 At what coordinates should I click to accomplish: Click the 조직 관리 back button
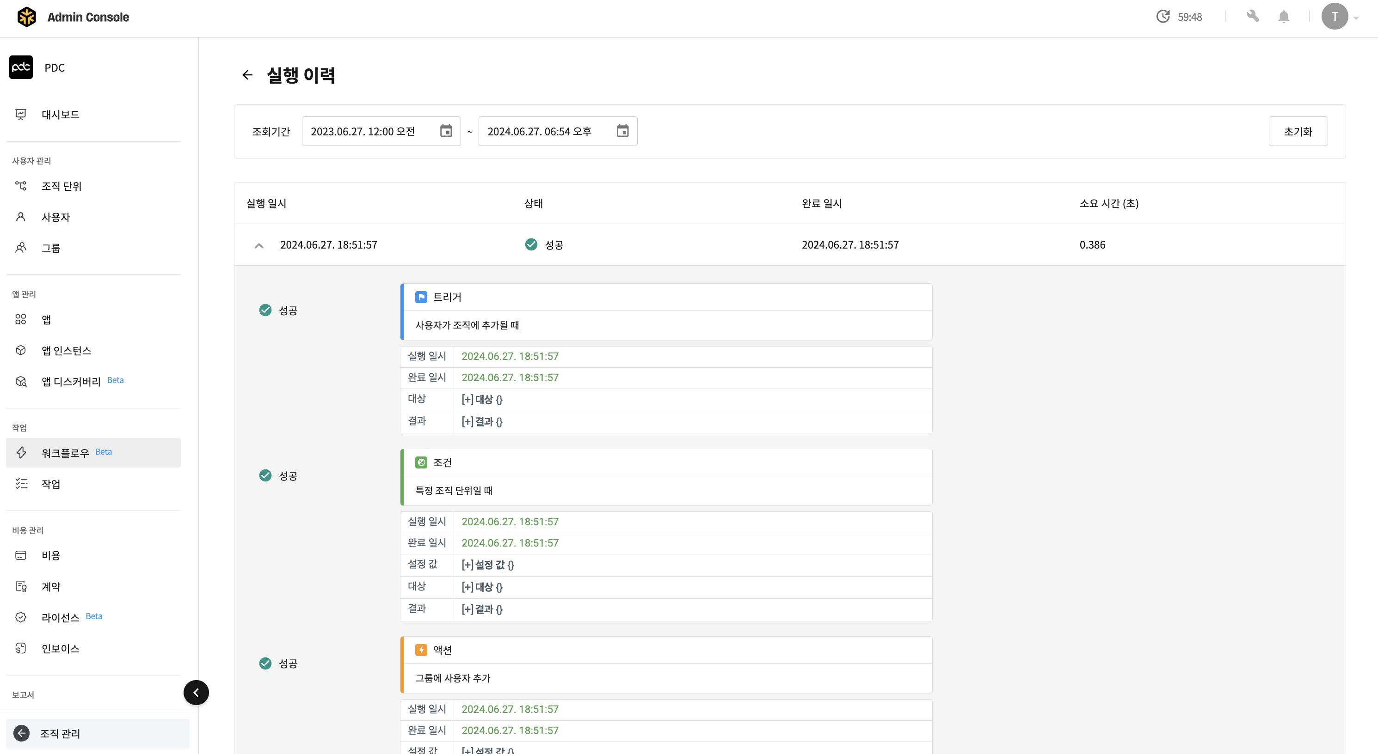(98, 733)
